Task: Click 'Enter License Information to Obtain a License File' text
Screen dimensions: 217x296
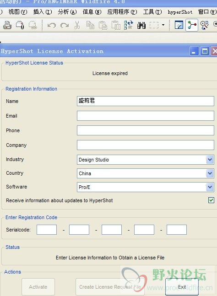Action: (x=110, y=258)
